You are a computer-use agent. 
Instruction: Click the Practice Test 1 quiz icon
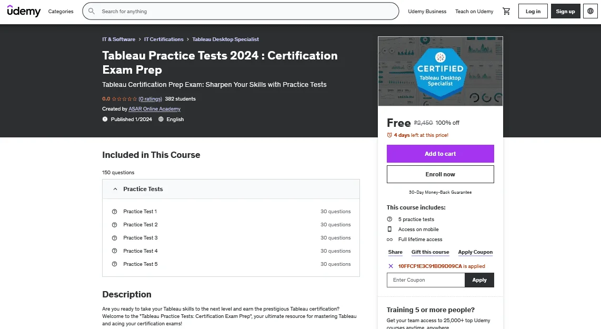click(114, 212)
